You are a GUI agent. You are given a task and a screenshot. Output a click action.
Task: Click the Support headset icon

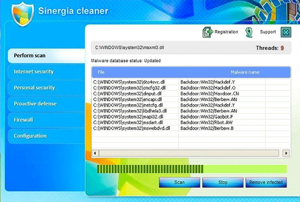pyautogui.click(x=250, y=32)
